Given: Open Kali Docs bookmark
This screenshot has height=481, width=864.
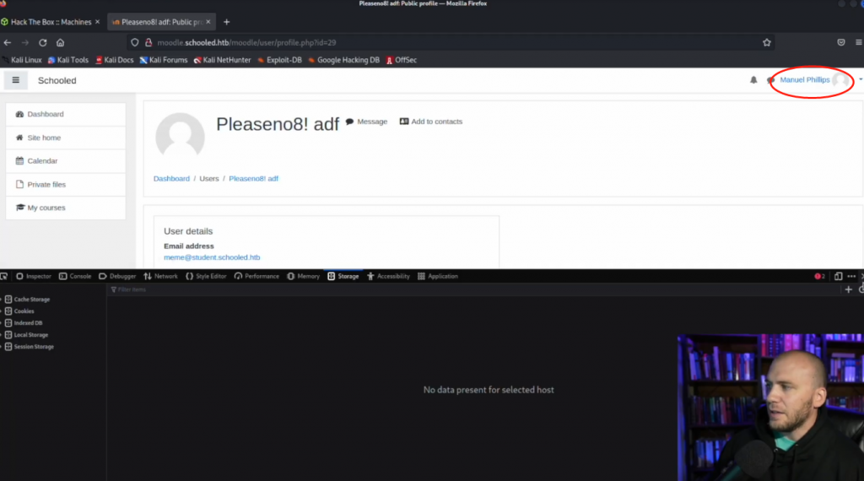Looking at the screenshot, I should point(115,60).
